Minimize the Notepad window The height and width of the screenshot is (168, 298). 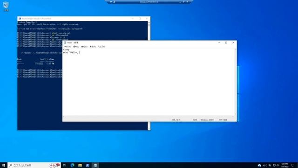tap(219, 42)
